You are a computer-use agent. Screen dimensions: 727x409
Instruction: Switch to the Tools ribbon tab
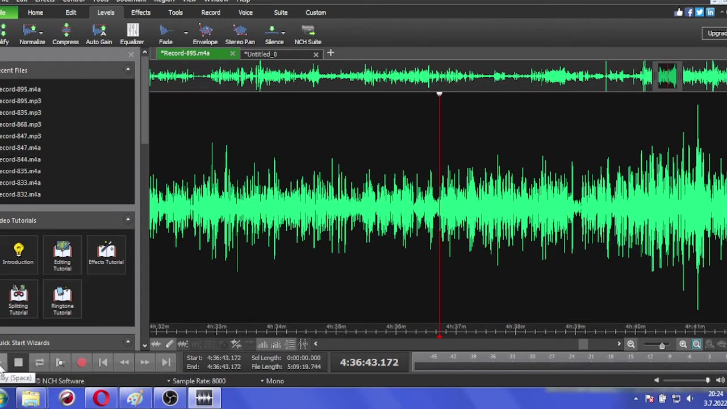(176, 12)
